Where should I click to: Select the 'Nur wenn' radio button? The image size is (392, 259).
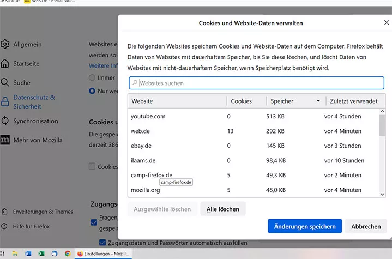pyautogui.click(x=92, y=91)
